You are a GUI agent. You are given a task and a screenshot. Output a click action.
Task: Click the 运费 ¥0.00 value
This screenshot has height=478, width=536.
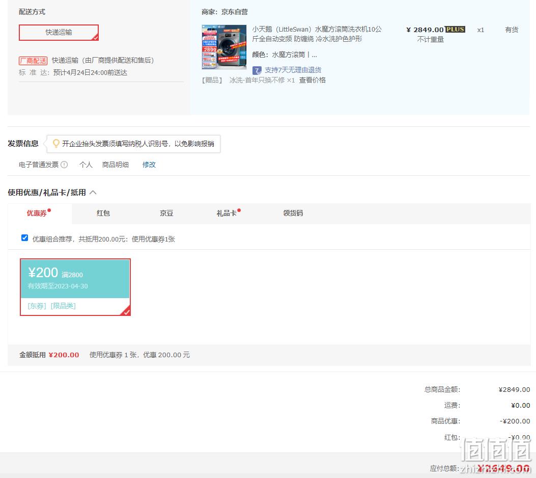coord(520,406)
